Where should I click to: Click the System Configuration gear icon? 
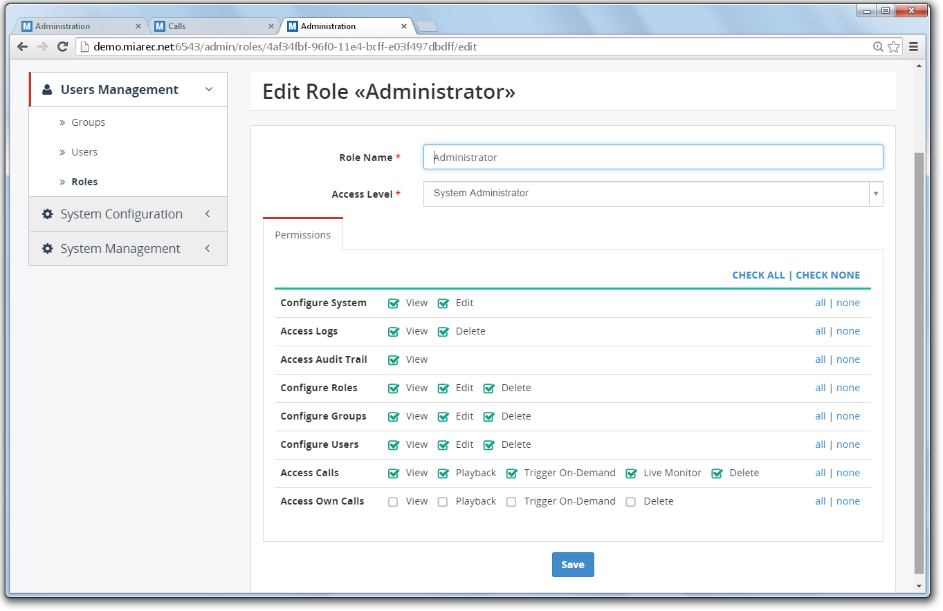pyautogui.click(x=47, y=214)
